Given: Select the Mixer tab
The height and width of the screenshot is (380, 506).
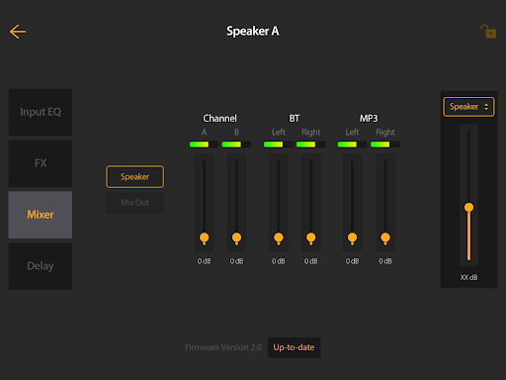Looking at the screenshot, I should click(x=41, y=215).
